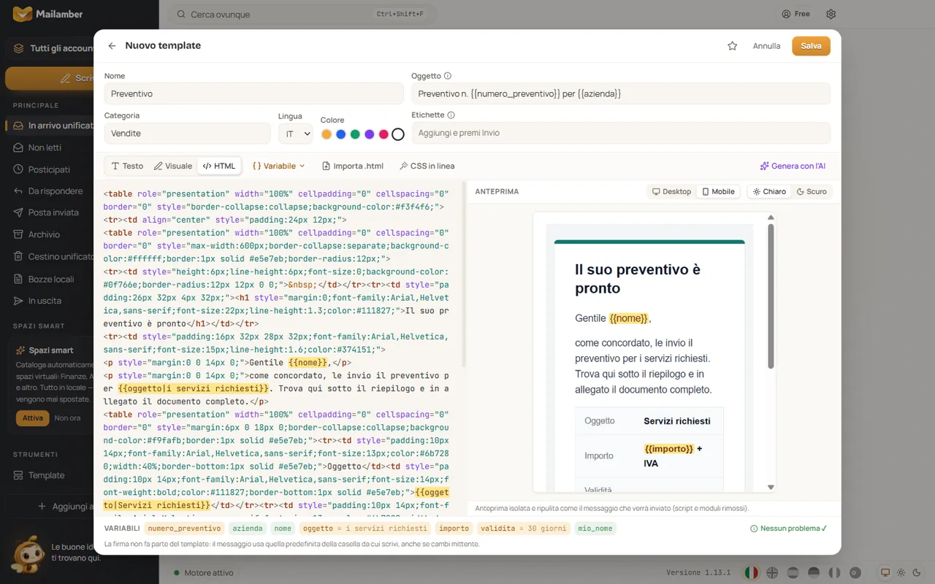Open Archivio folder in sidebar
Image resolution: width=935 pixels, height=584 pixels.
44,234
